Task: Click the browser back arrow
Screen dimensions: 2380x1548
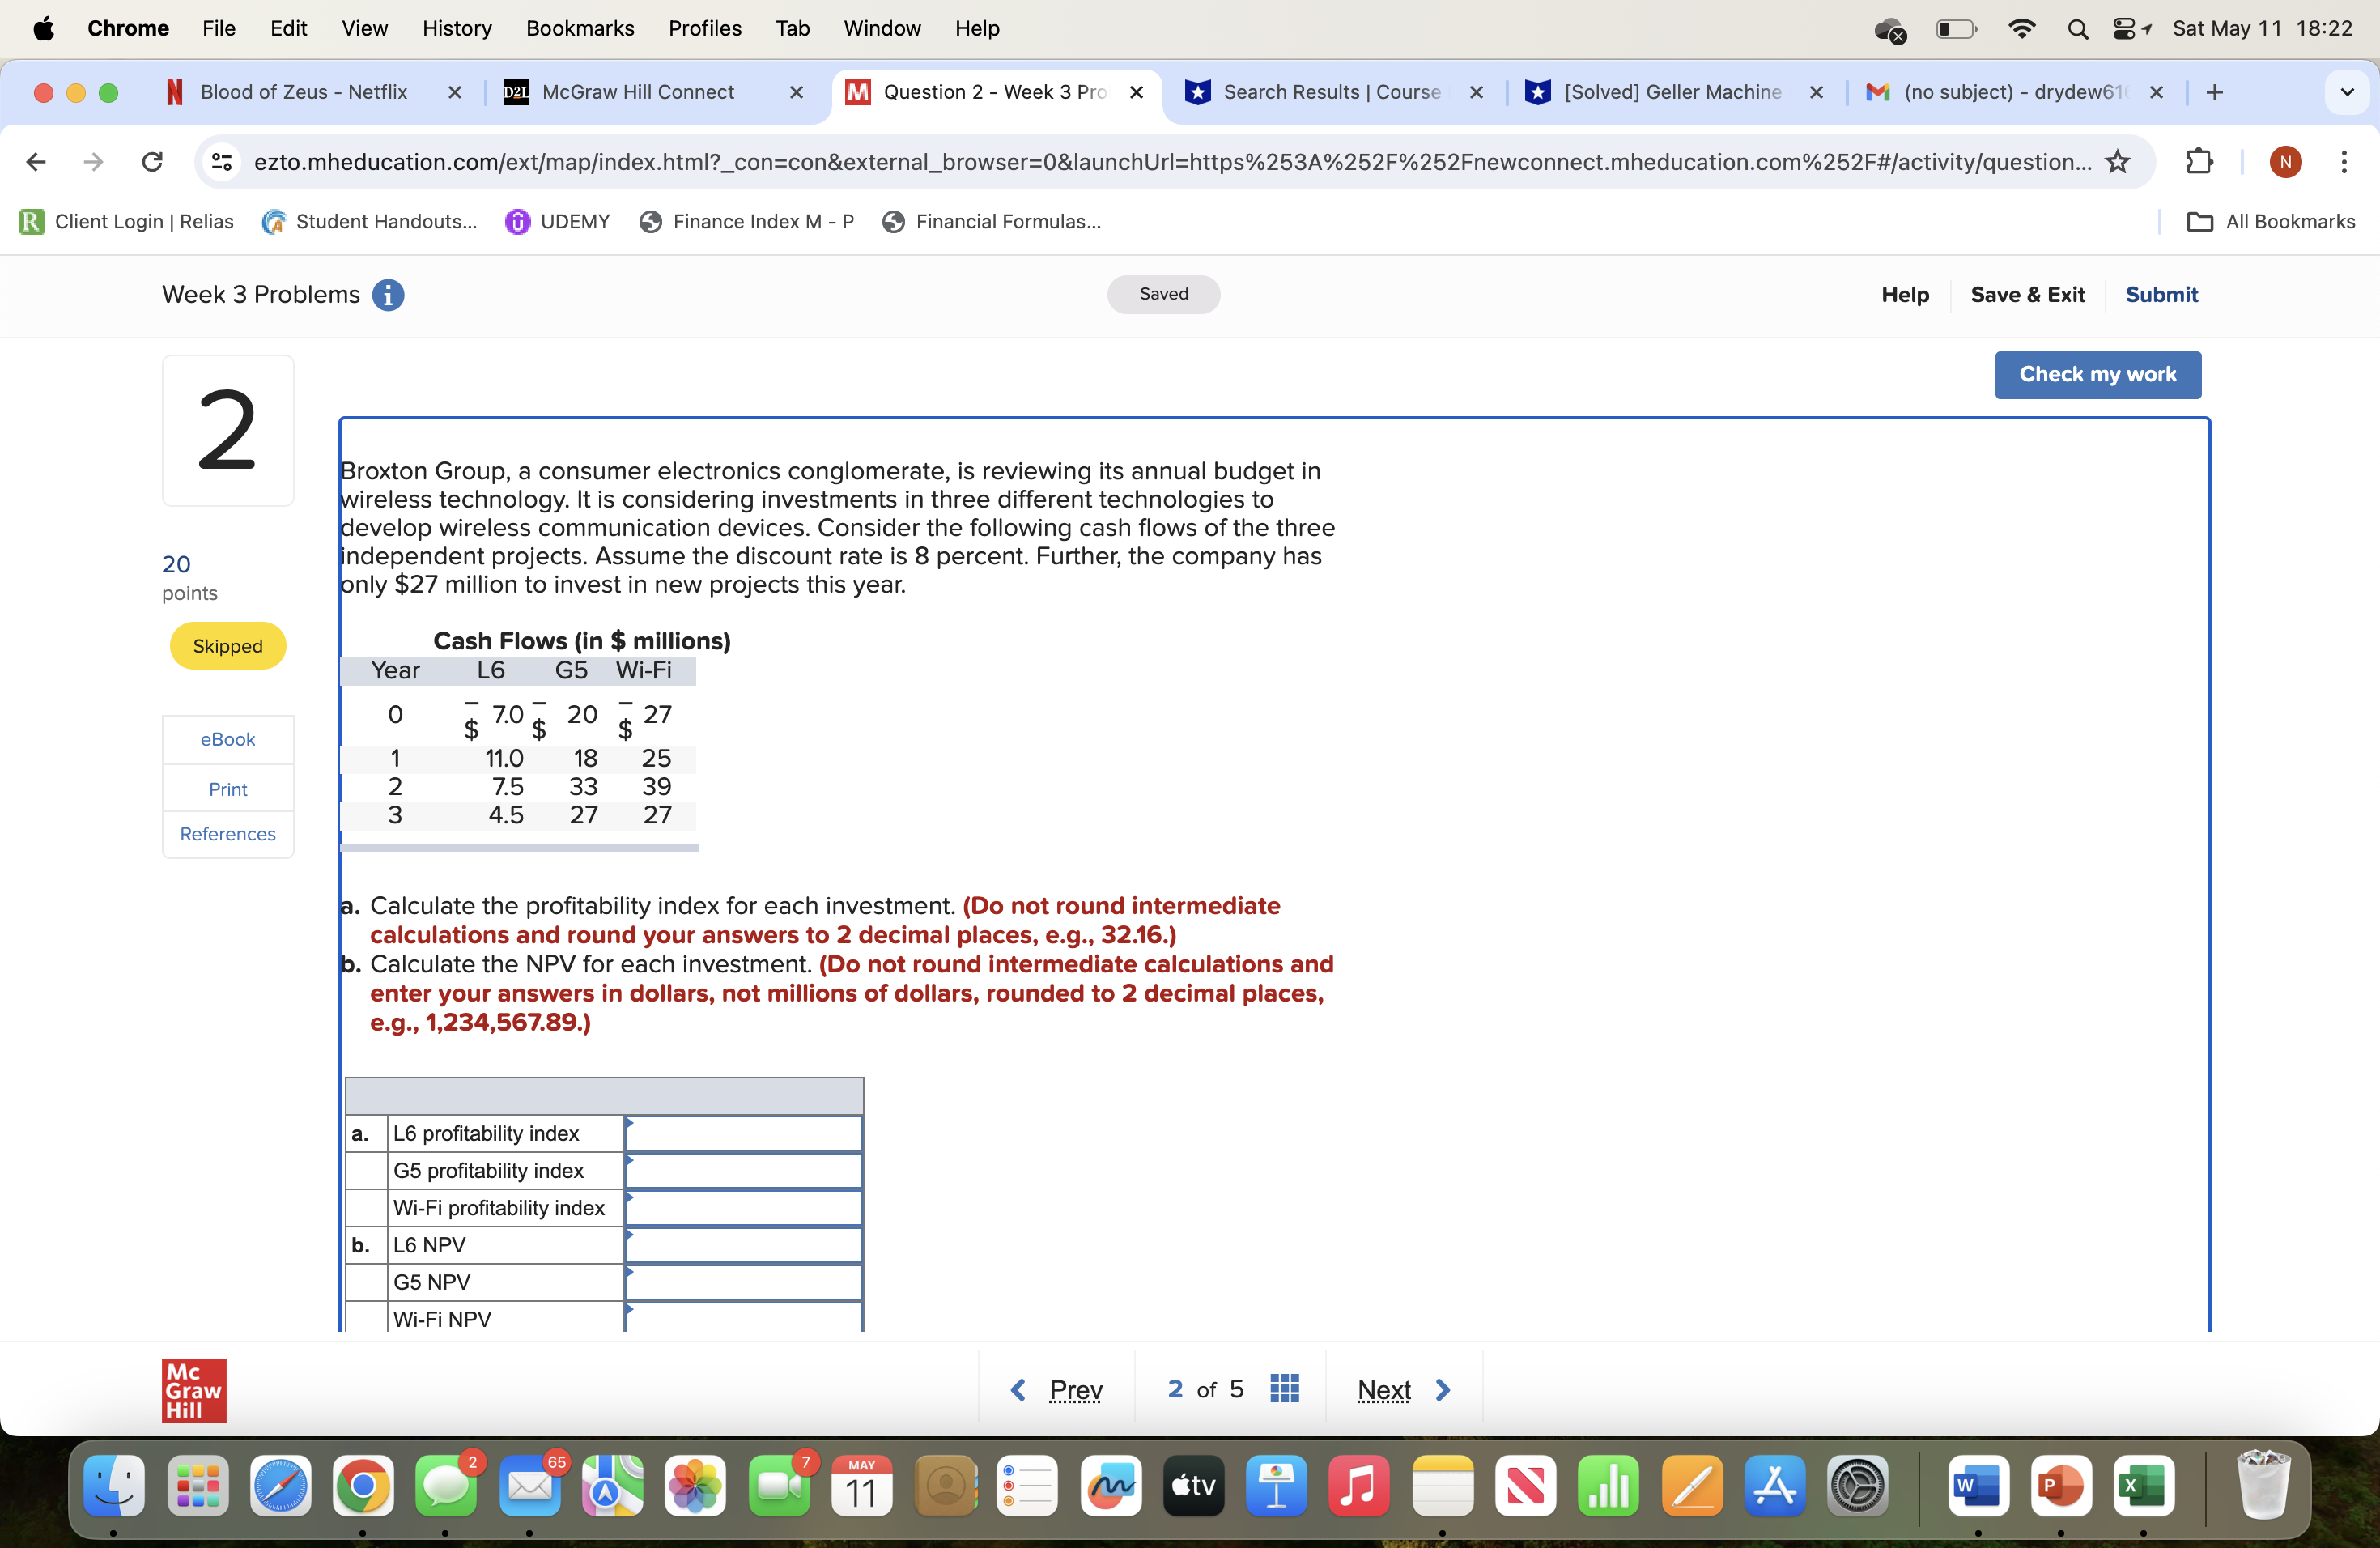Action: click(35, 162)
